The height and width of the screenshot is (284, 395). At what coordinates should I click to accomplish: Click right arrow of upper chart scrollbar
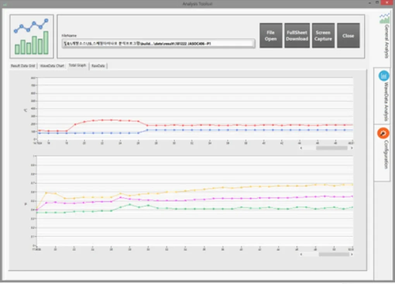tap(351, 148)
